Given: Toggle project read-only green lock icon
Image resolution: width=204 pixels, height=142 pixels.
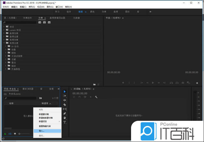Looking at the screenshot, I should click(5, 134).
